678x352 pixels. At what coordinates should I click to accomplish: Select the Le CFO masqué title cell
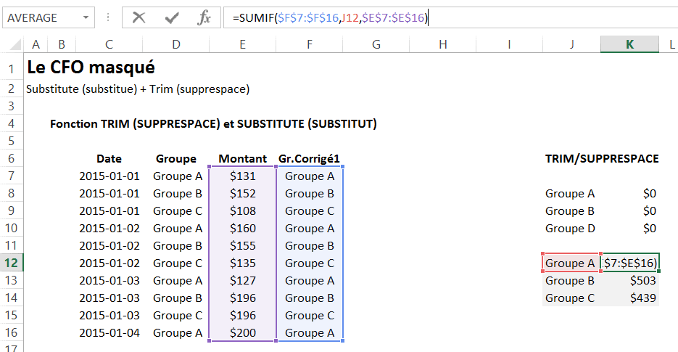[90, 67]
